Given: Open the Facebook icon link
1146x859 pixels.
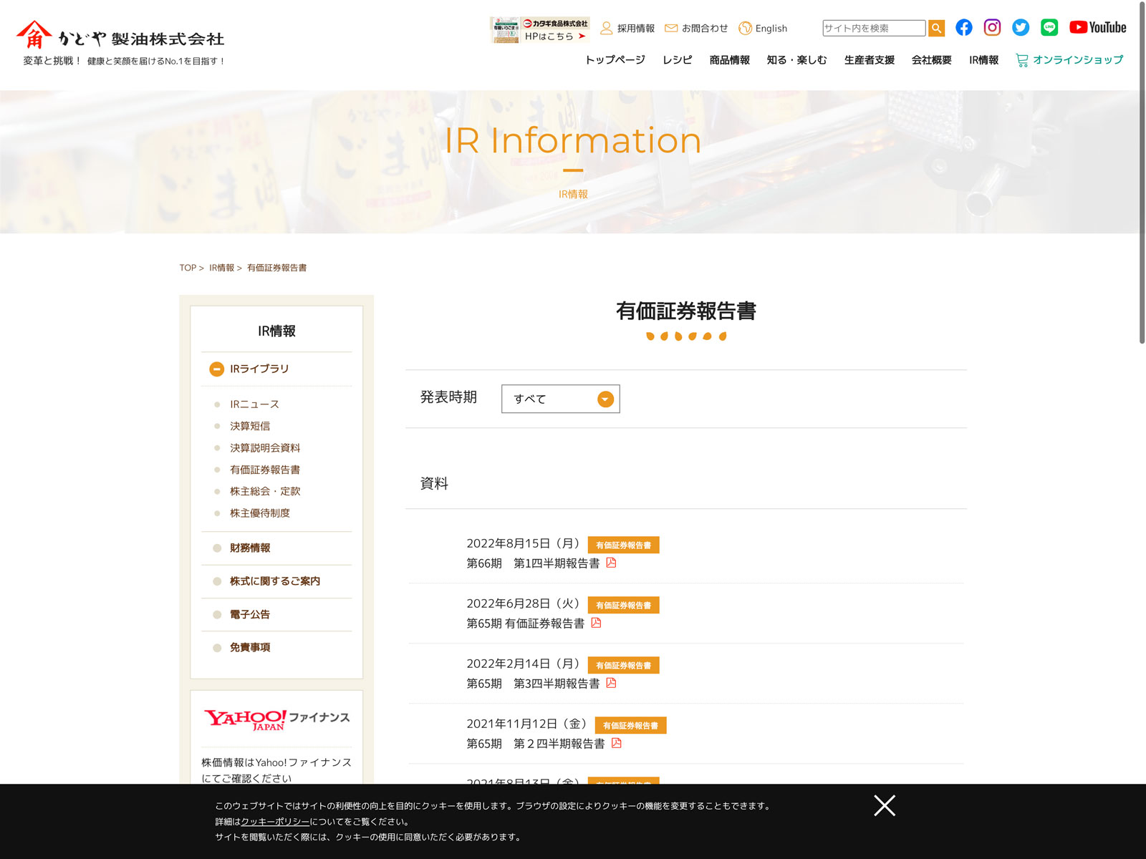Looking at the screenshot, I should click(964, 28).
